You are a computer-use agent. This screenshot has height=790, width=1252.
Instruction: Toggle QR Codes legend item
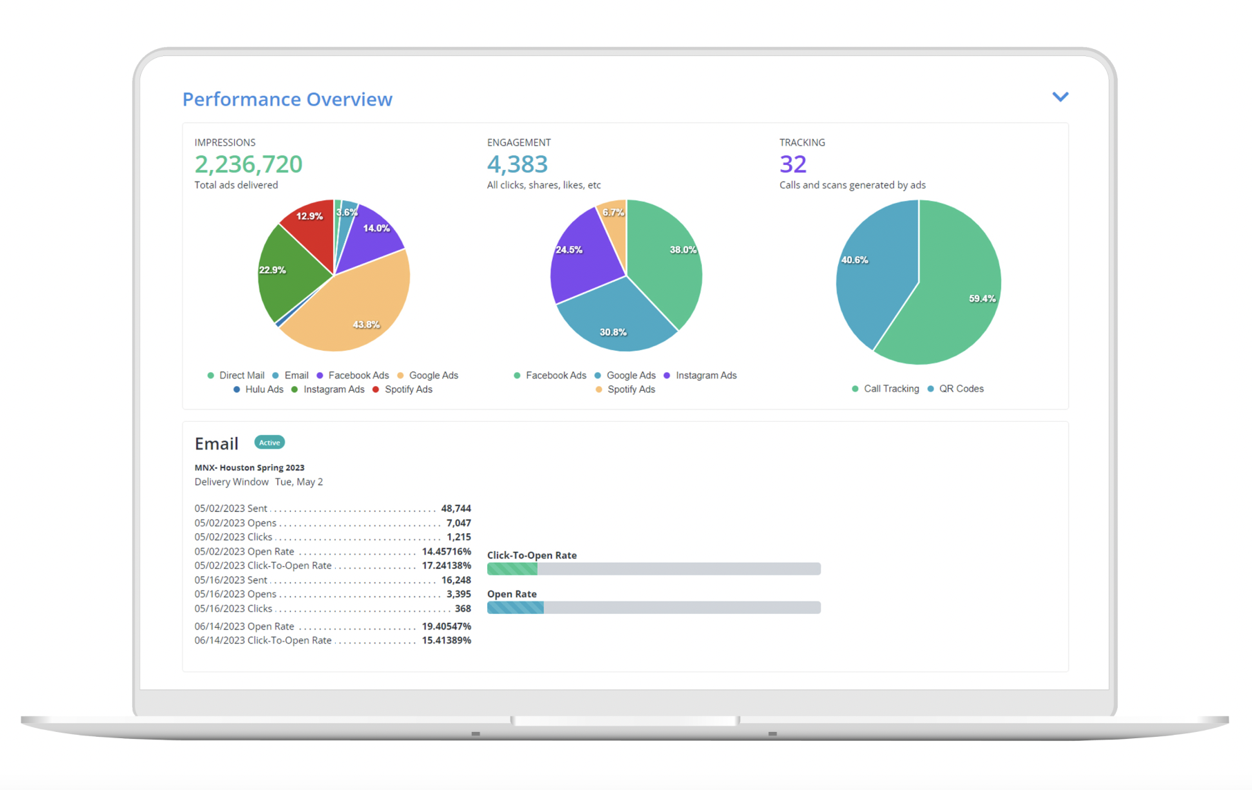(956, 389)
